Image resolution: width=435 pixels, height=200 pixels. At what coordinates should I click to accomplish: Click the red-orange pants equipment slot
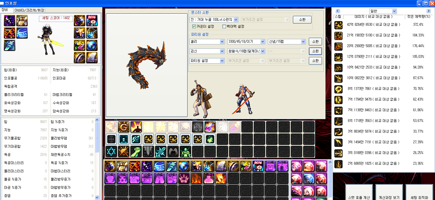(10, 33)
